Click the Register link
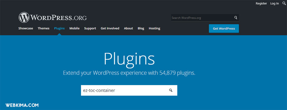The width and height of the screenshot is (287, 110). point(261,3)
